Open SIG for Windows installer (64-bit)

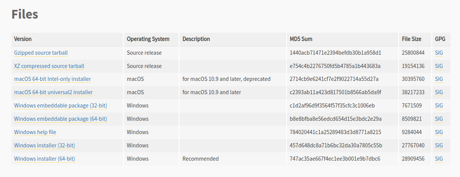[439, 159]
